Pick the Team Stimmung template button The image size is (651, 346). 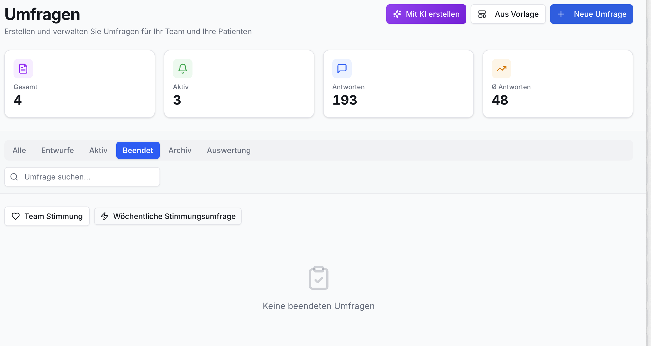click(x=47, y=216)
